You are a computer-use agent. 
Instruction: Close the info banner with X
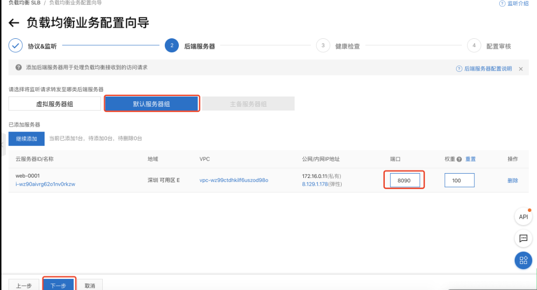(521, 69)
